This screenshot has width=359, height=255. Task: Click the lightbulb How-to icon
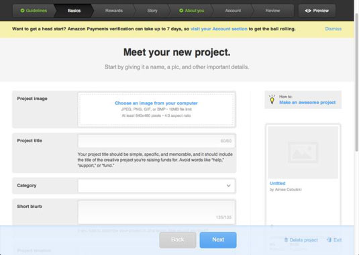point(272,99)
